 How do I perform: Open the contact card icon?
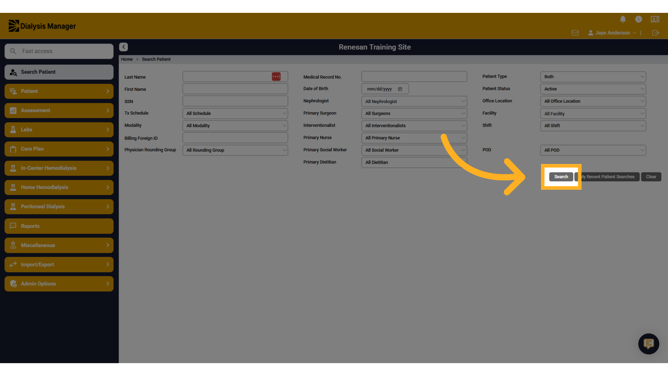coord(655,19)
